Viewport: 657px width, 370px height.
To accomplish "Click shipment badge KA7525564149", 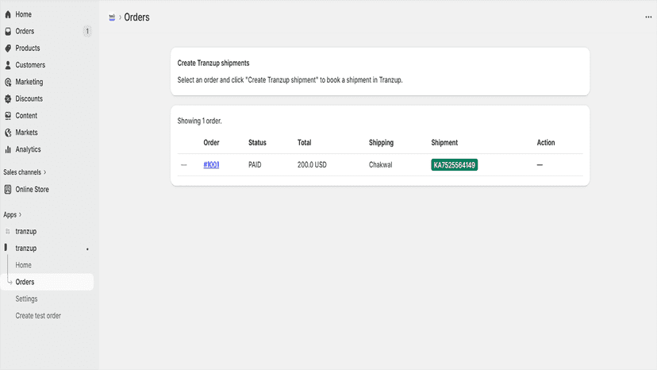I will [x=454, y=165].
